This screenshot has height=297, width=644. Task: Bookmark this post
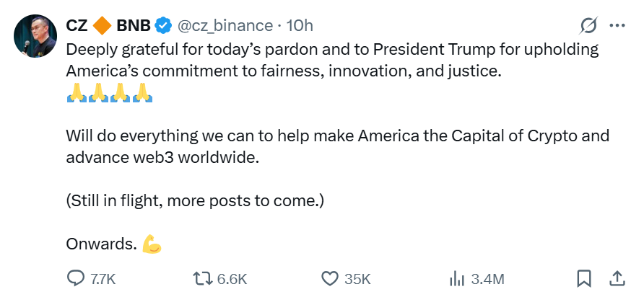click(584, 278)
